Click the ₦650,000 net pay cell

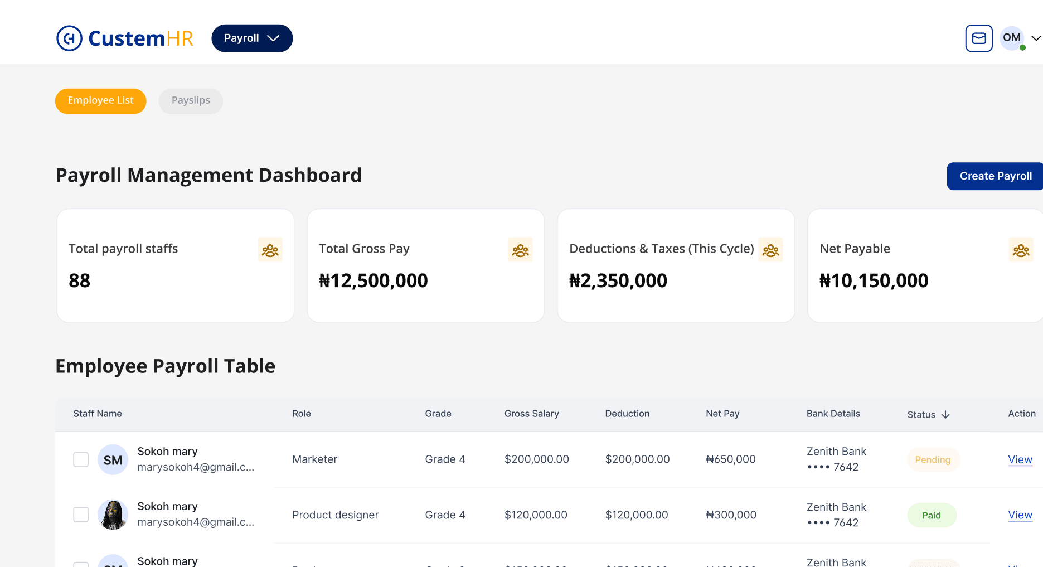coord(731,459)
